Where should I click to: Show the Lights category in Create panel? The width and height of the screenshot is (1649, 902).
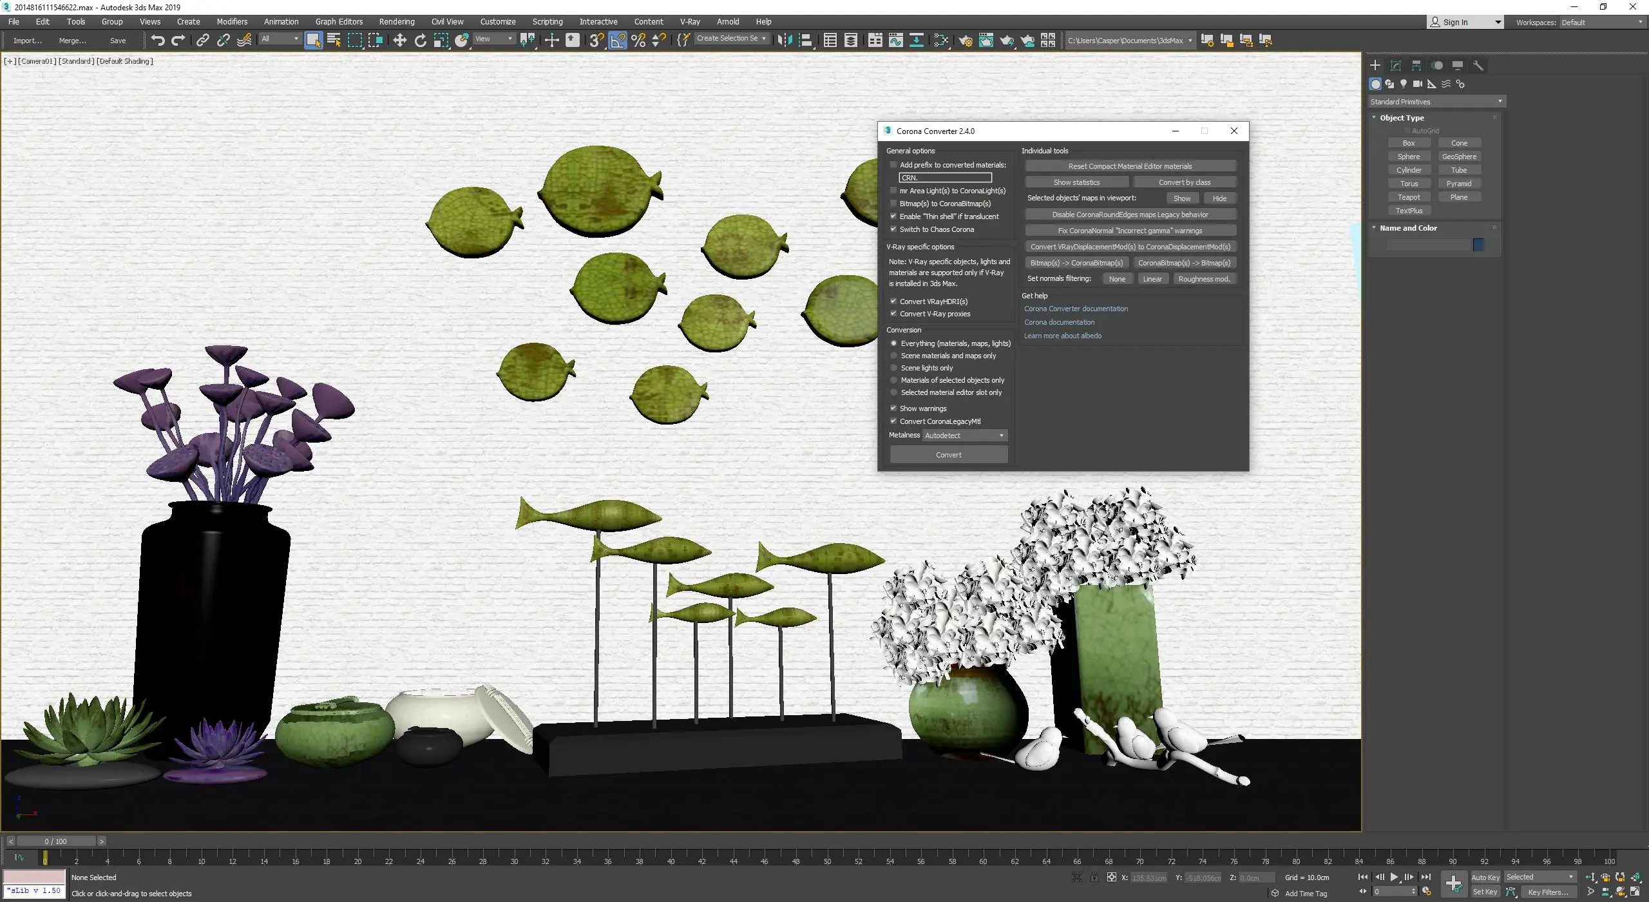(1404, 84)
